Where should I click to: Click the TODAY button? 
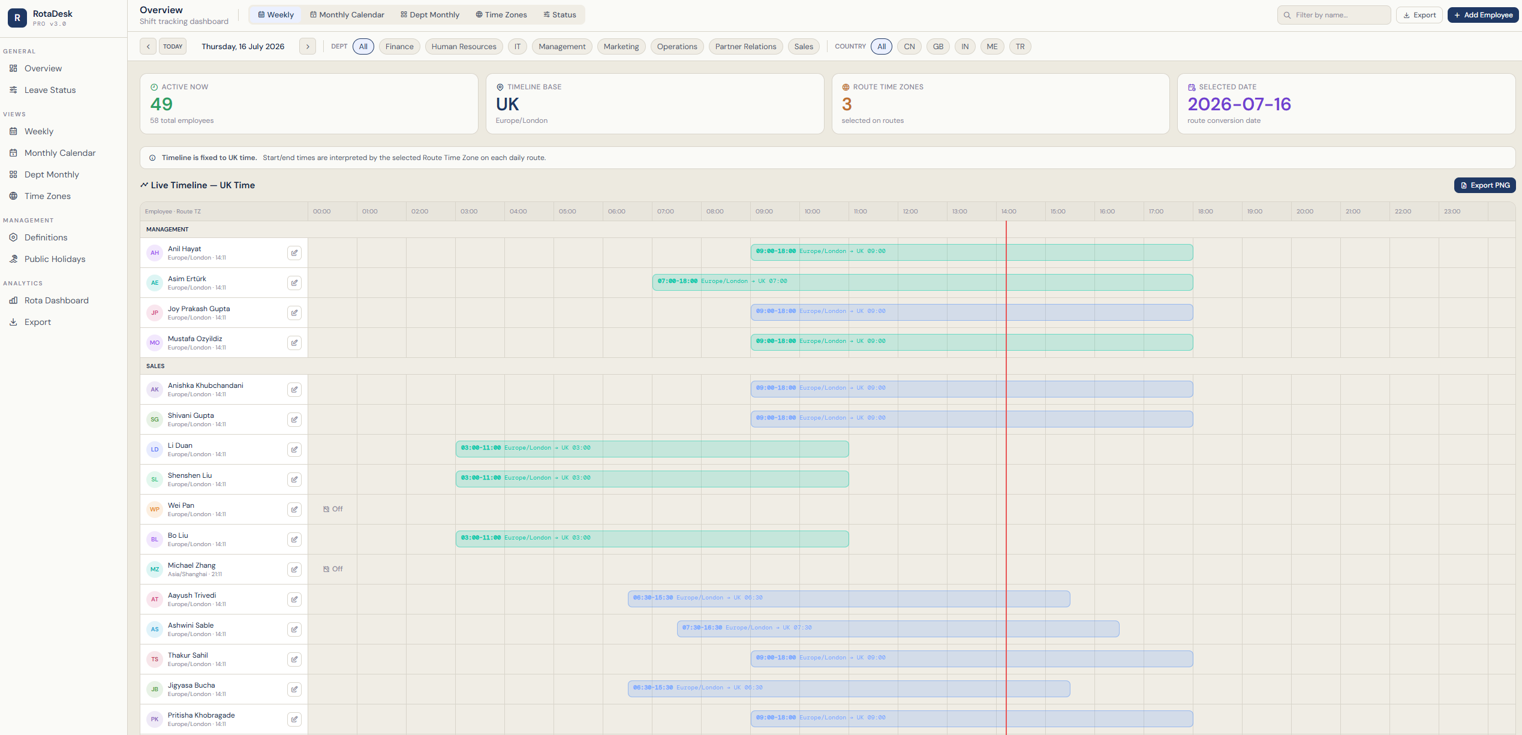coord(173,47)
